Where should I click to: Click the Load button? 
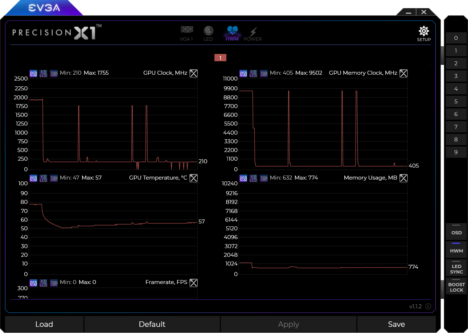pos(44,324)
